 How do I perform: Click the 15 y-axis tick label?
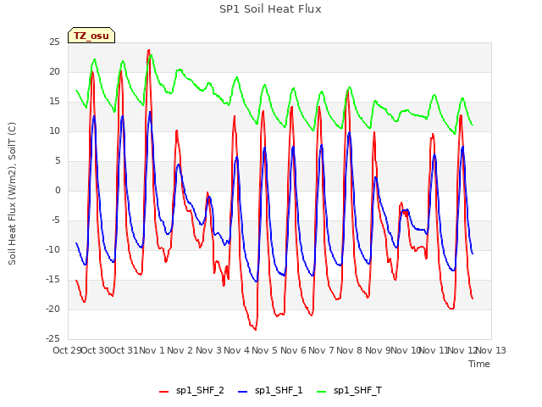pyautogui.click(x=54, y=102)
